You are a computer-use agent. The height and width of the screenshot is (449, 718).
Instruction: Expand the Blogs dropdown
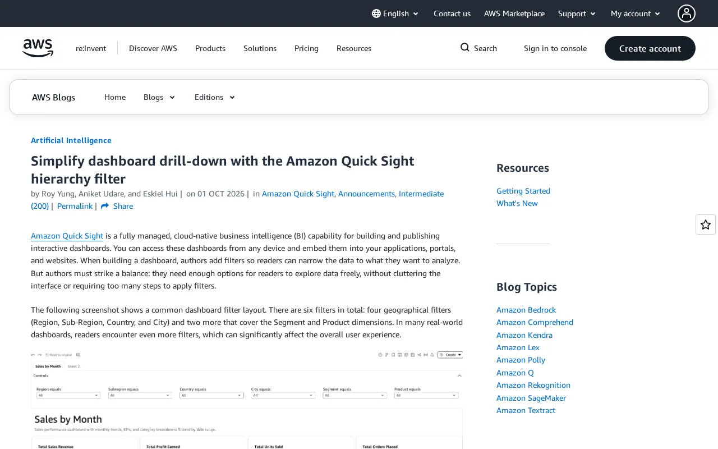[159, 97]
